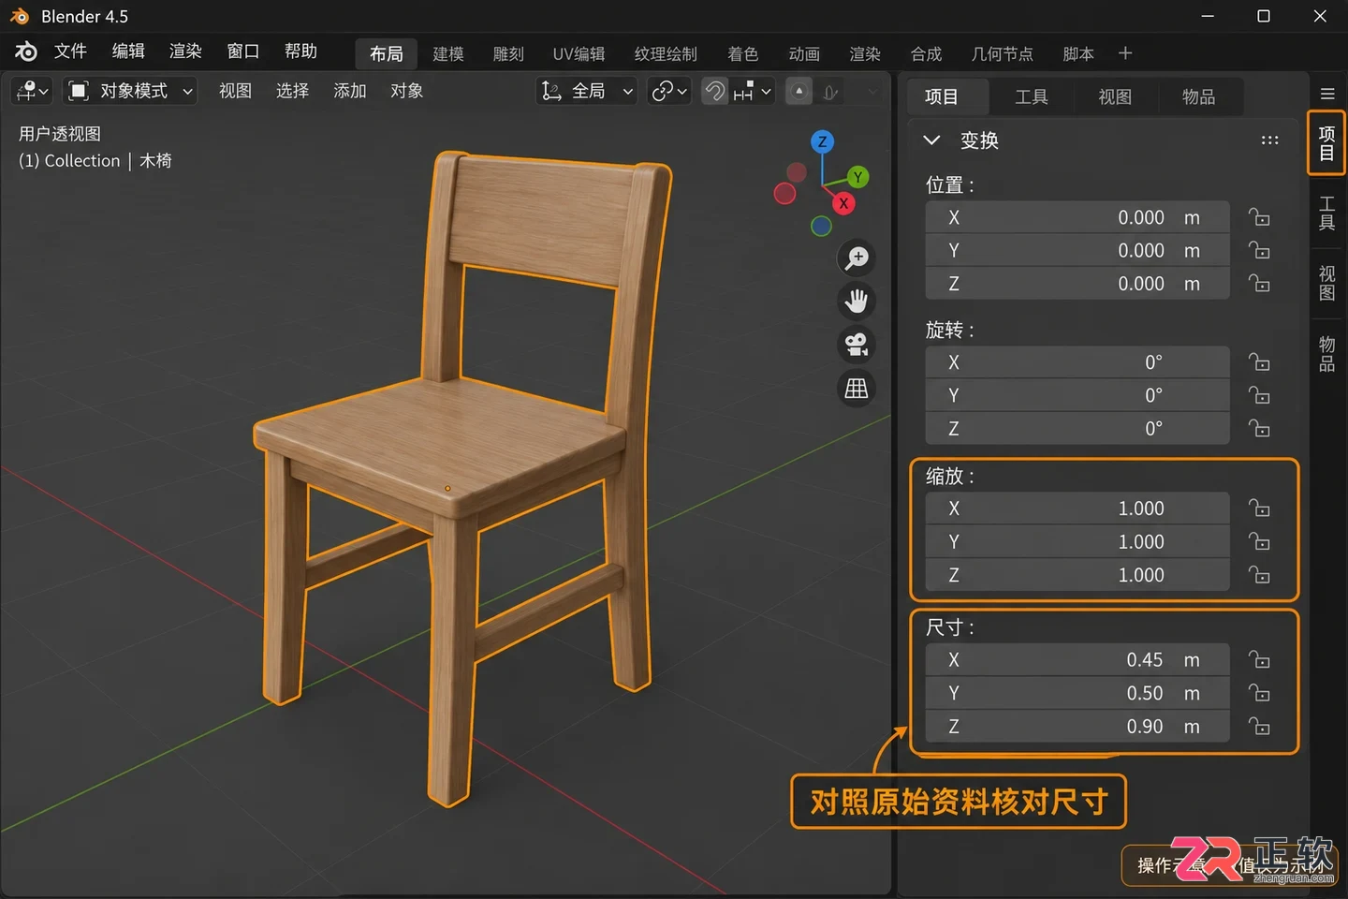
Task: Open the snapping options dropdown
Action: point(754,91)
